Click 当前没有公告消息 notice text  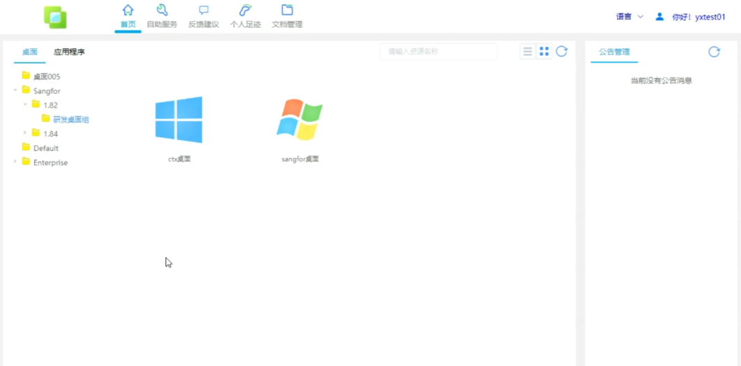tap(662, 81)
